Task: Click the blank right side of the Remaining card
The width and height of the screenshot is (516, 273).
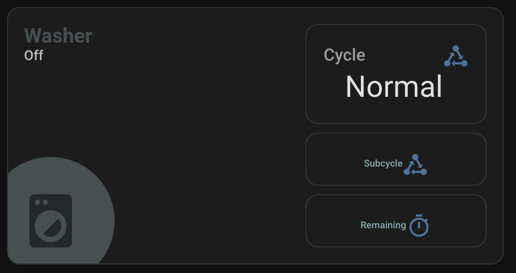Action: (x=458, y=221)
